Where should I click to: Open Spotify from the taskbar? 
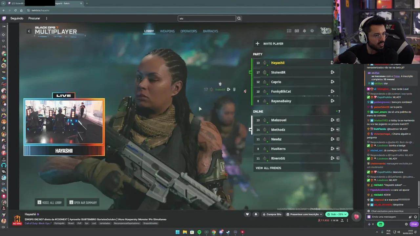tap(199, 232)
